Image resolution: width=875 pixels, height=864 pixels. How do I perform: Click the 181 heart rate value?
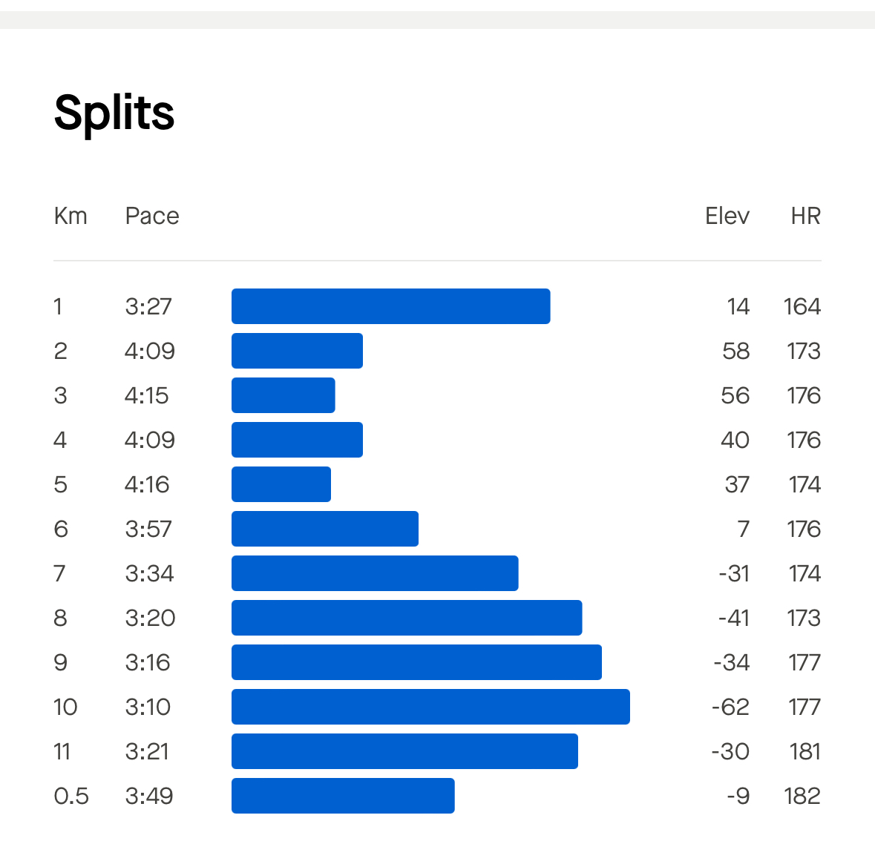click(x=805, y=751)
